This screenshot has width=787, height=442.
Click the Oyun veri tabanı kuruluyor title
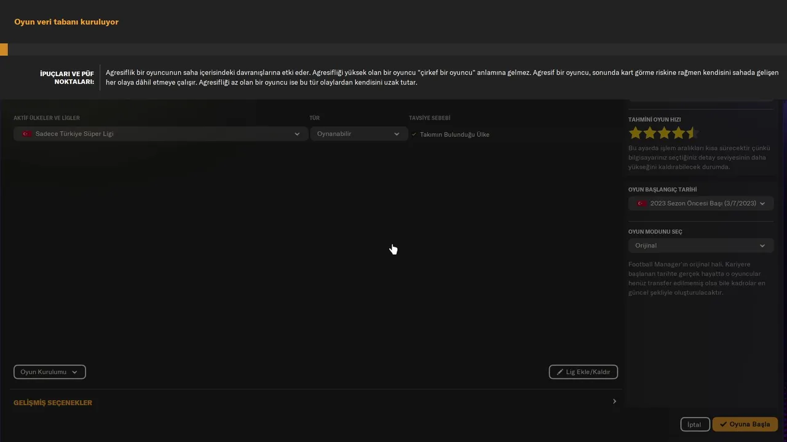pos(66,22)
